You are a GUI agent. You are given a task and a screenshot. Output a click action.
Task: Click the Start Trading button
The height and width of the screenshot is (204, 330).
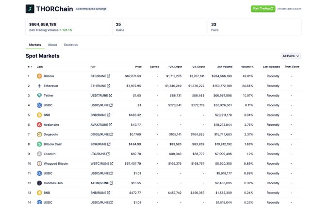coord(263,9)
